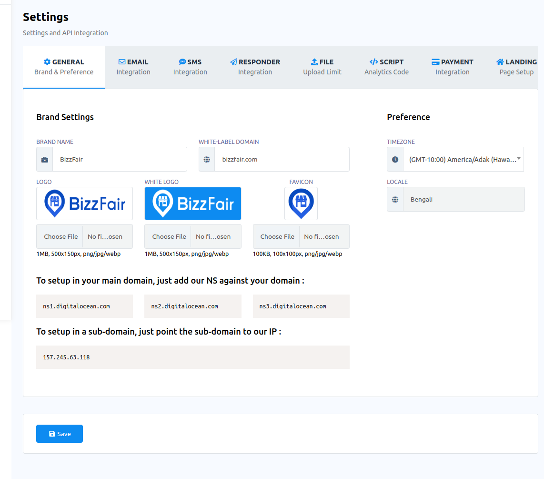Click the BizzFair logo preview
This screenshot has height=479, width=544.
pyautogui.click(x=85, y=204)
